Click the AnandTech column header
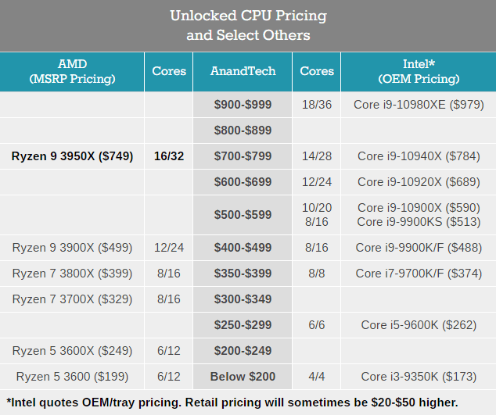 click(x=243, y=71)
